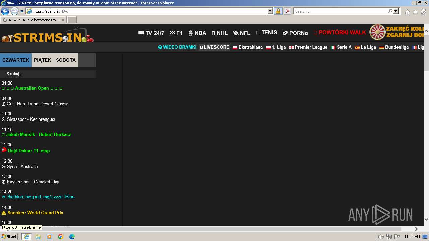Open Edge taskbar icon
Viewport: 429px width, 241px height.
[x=72, y=237]
